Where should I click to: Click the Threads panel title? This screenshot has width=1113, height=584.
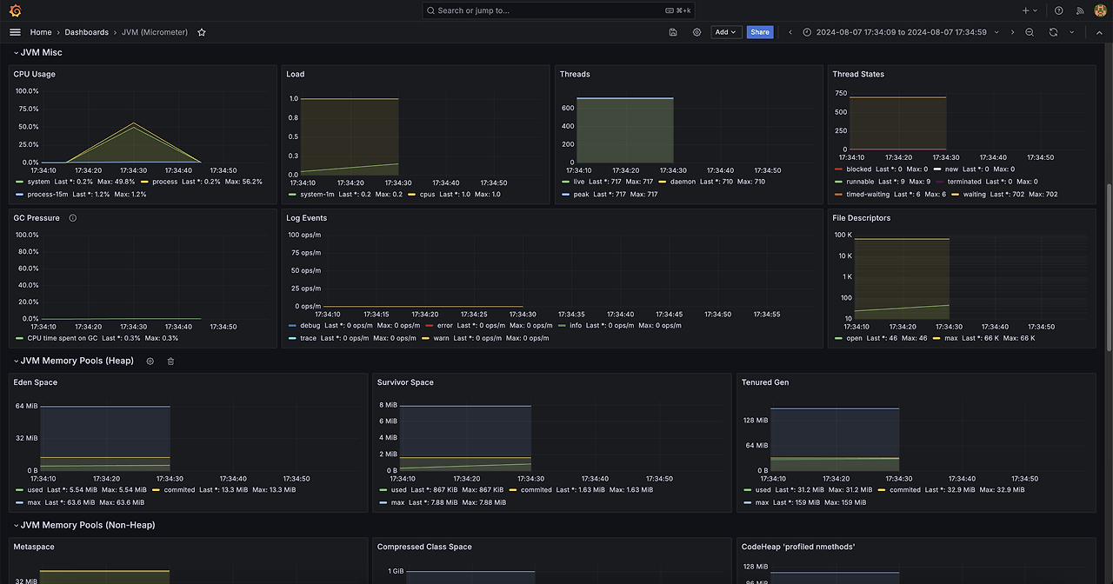(575, 75)
